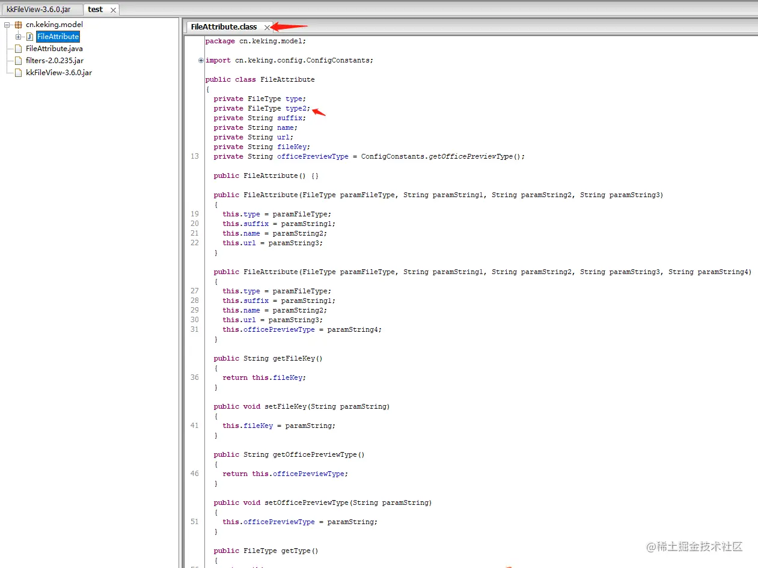Select the FileAttribute.class editor tab

click(x=224, y=27)
